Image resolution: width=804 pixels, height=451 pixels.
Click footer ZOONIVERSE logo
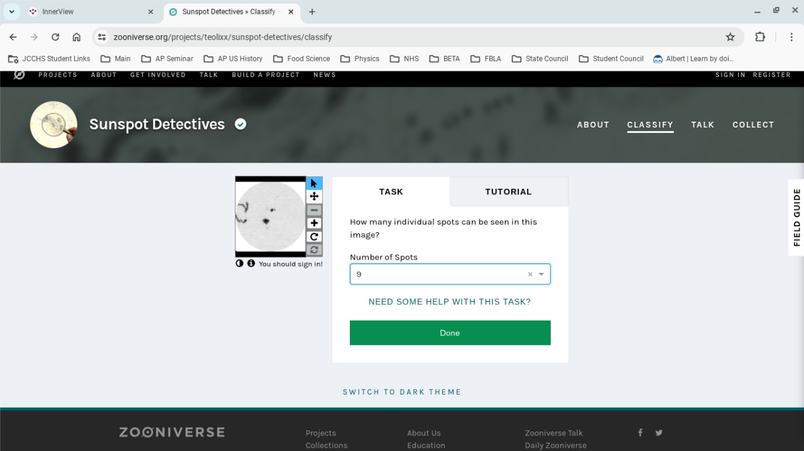pos(171,432)
